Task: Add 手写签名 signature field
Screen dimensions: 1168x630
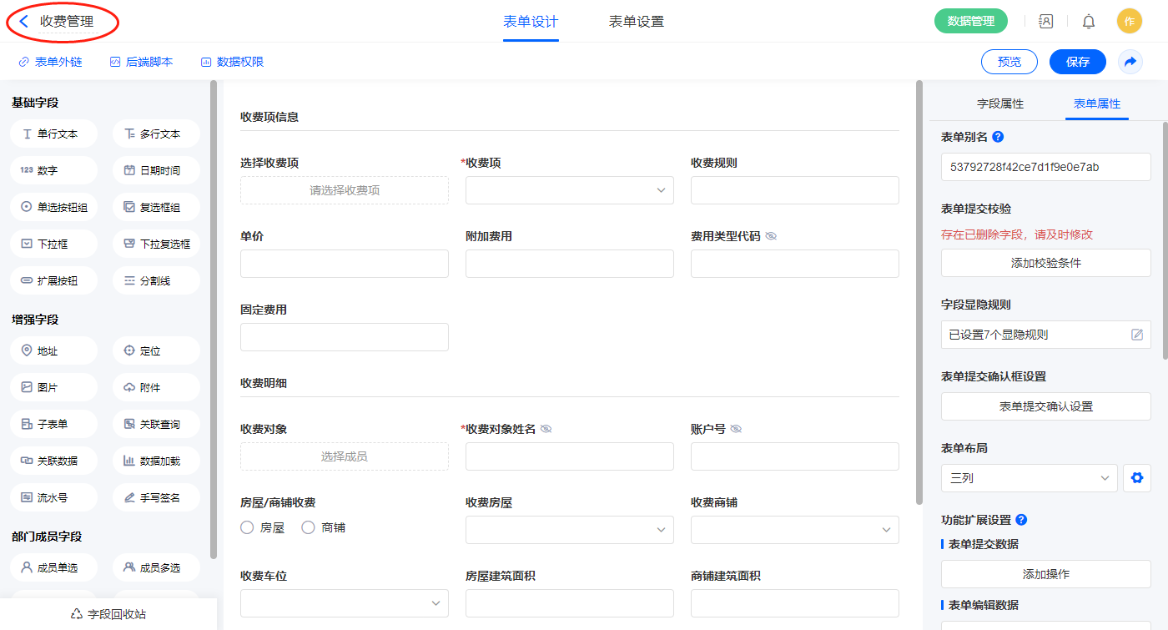Action: [156, 497]
